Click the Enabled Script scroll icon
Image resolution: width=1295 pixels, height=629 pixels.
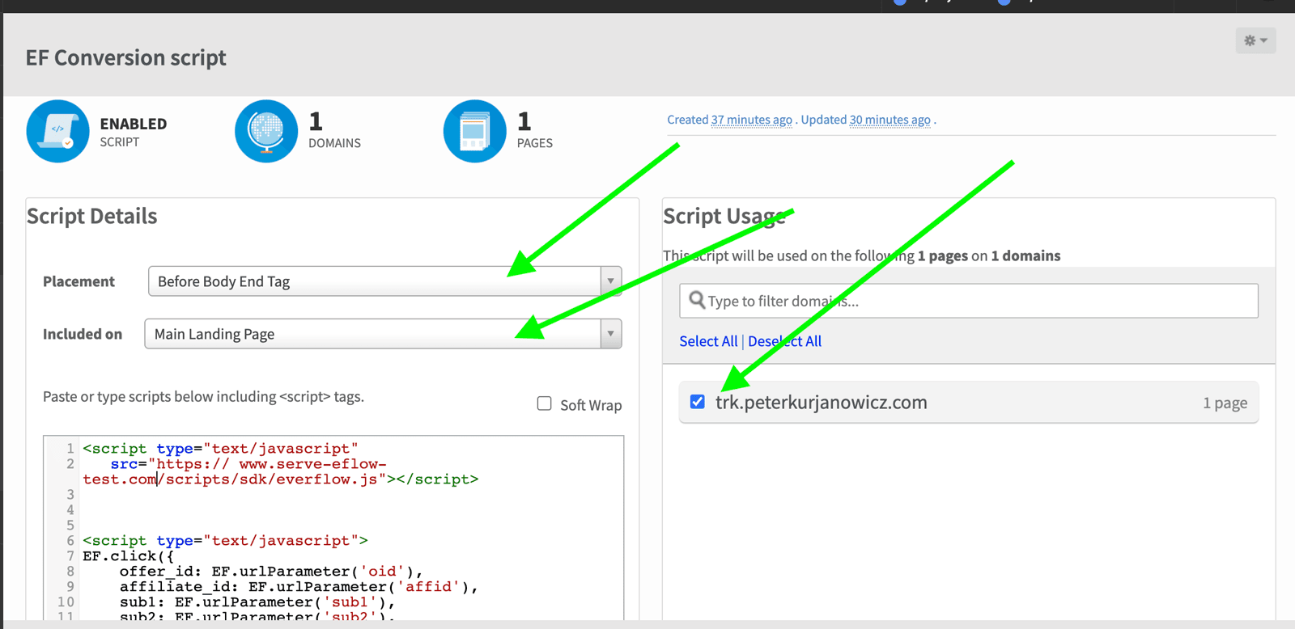pyautogui.click(x=57, y=131)
